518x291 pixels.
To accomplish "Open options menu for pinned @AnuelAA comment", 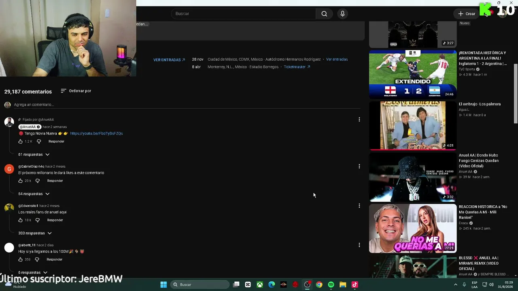I will pos(359,120).
